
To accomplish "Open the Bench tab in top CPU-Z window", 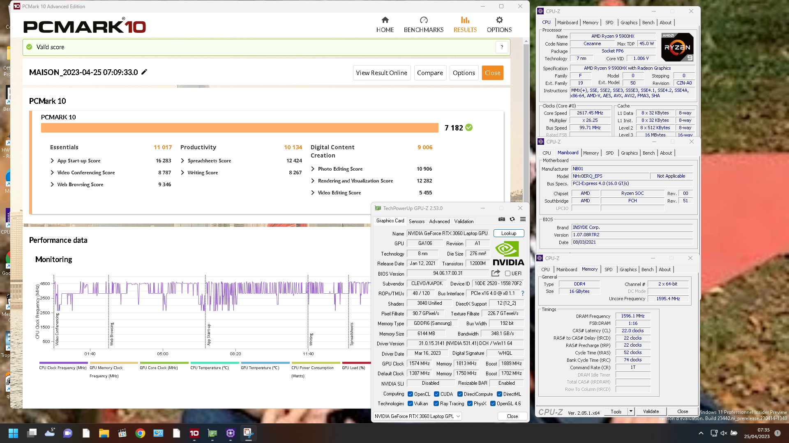I will [x=648, y=23].
